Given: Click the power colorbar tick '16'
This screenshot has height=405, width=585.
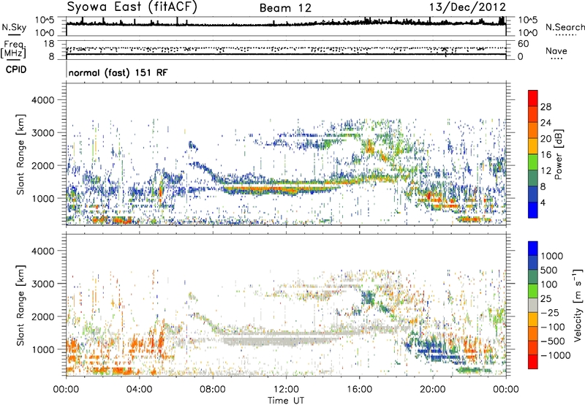Looking at the screenshot, I should (546, 155).
